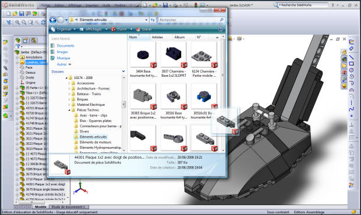
Task: Collapse the Pièces Technic folder
Action: point(69,110)
